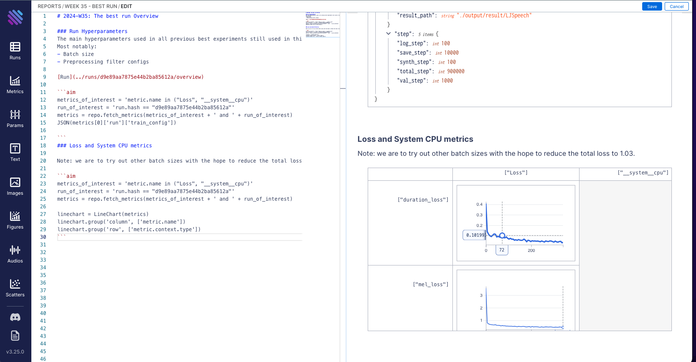Open the Scatters explorer

click(x=15, y=288)
